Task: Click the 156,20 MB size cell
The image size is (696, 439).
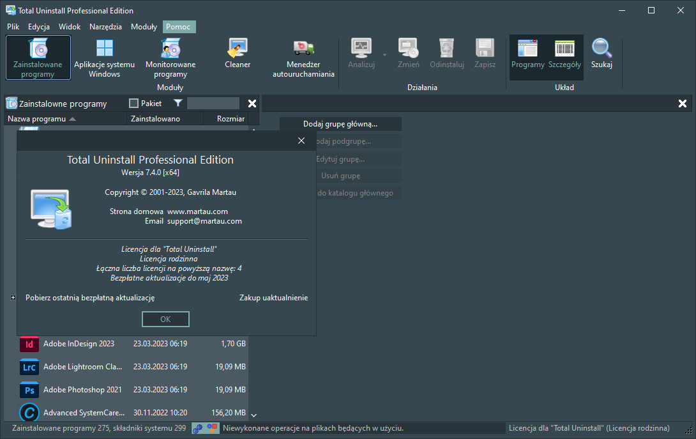Action: point(229,413)
